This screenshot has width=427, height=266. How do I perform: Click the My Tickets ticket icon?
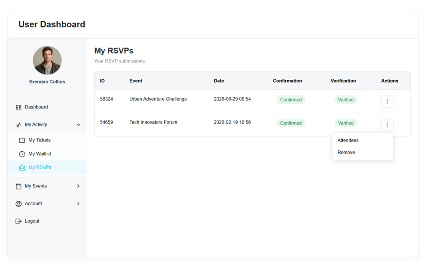(x=22, y=140)
